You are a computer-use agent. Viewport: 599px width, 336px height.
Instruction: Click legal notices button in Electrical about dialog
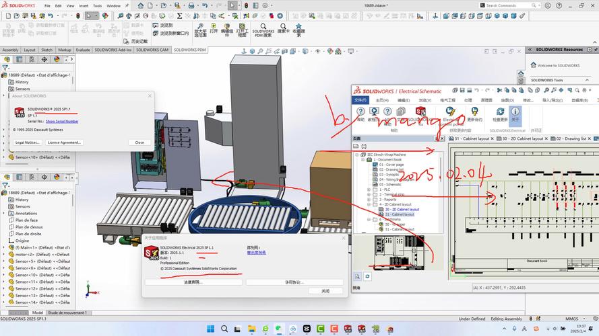(193, 282)
